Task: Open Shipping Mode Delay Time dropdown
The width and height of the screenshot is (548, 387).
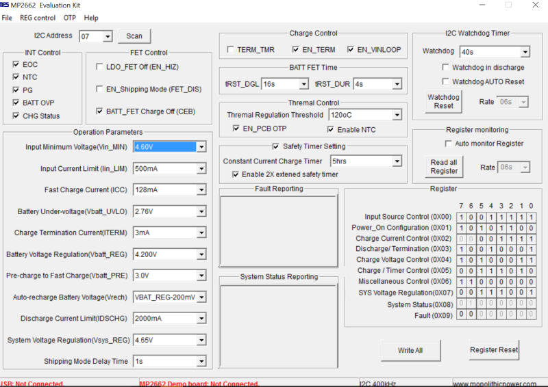Action: (x=201, y=362)
